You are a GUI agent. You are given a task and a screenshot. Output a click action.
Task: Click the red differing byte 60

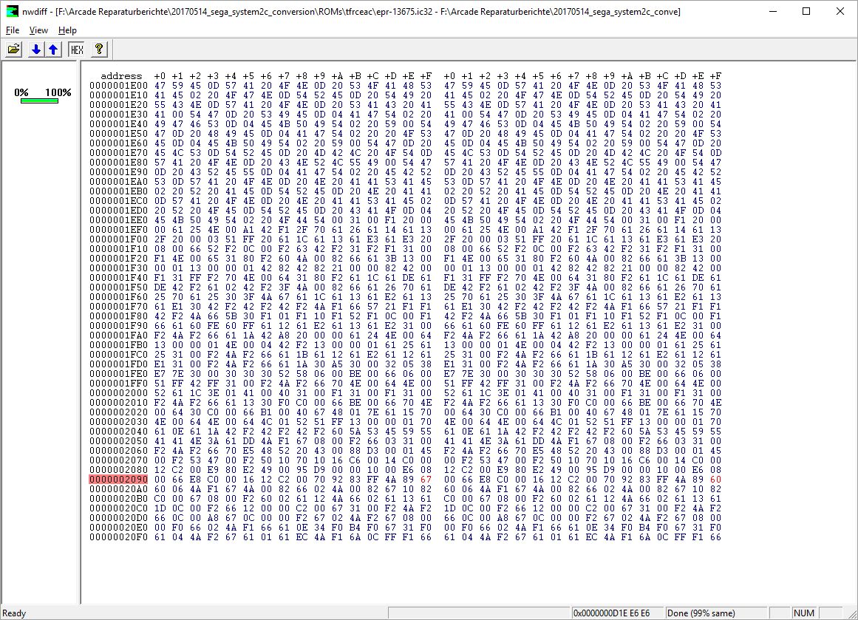click(715, 479)
